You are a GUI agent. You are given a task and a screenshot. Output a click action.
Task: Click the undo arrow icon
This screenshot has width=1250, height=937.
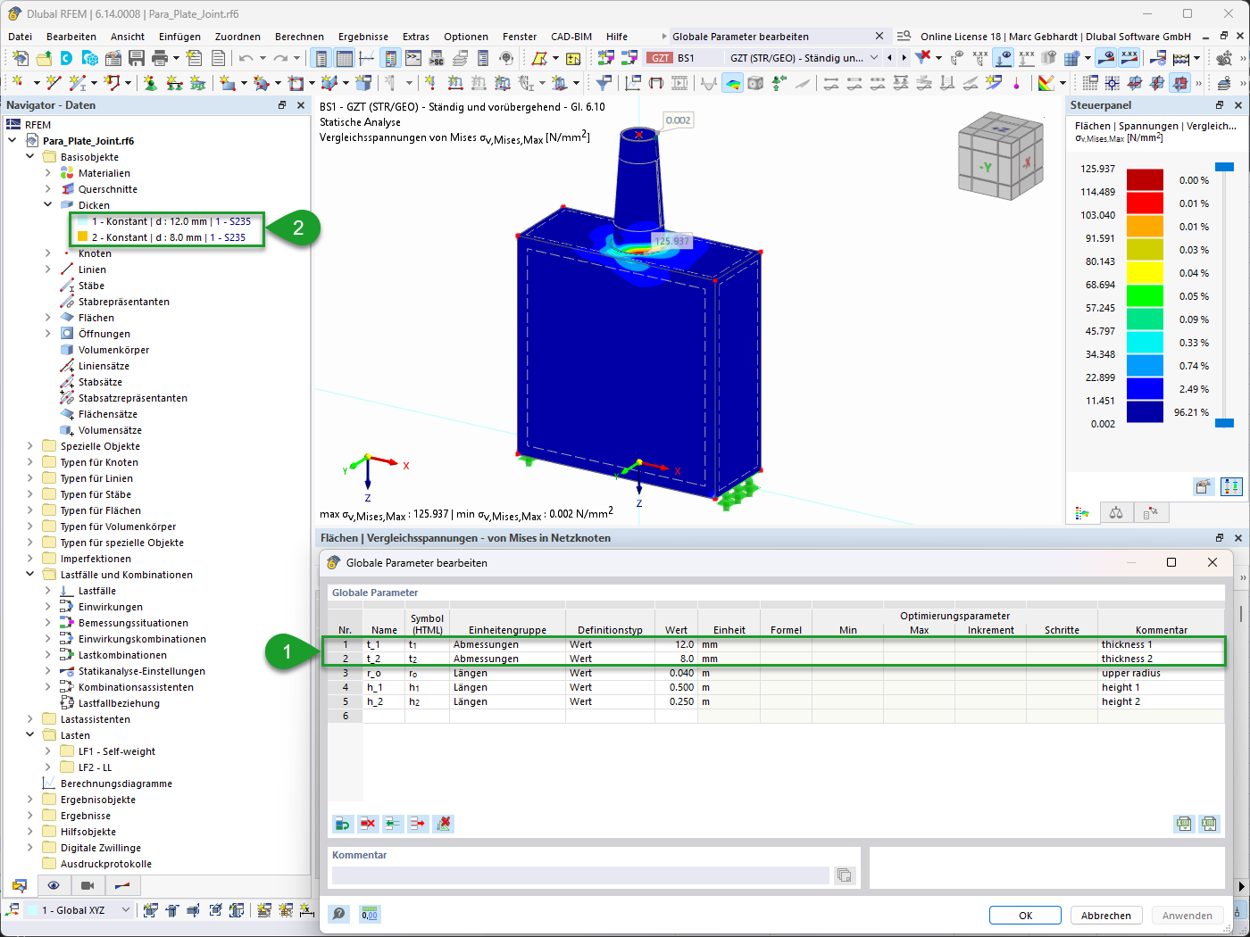(x=246, y=58)
